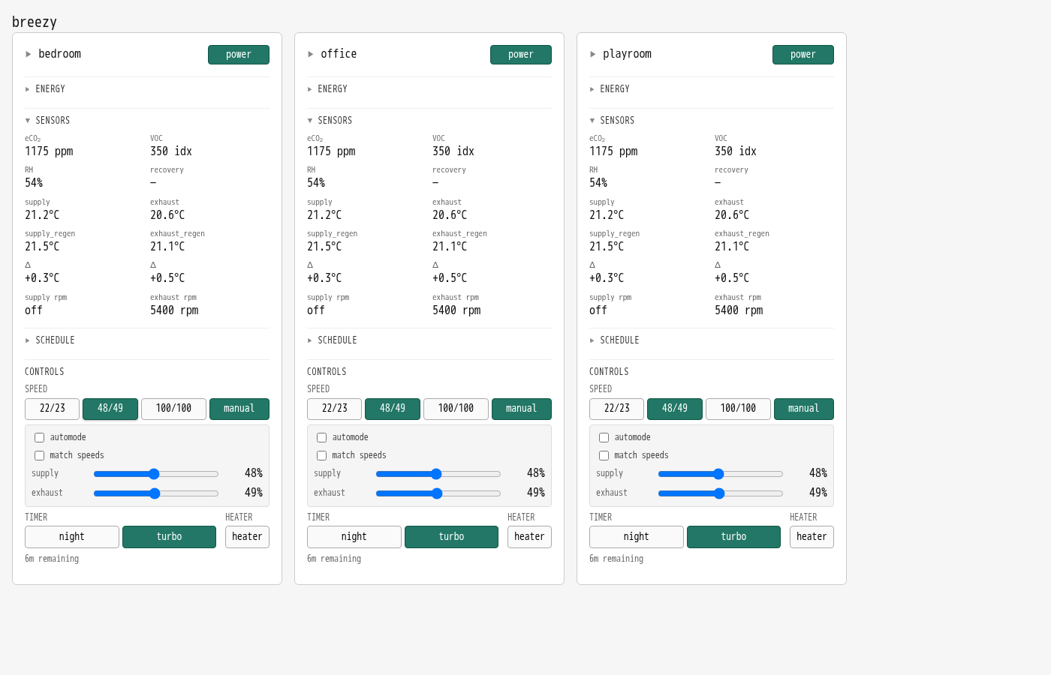The width and height of the screenshot is (1051, 675).
Task: Turn on the office heater
Action: click(529, 537)
